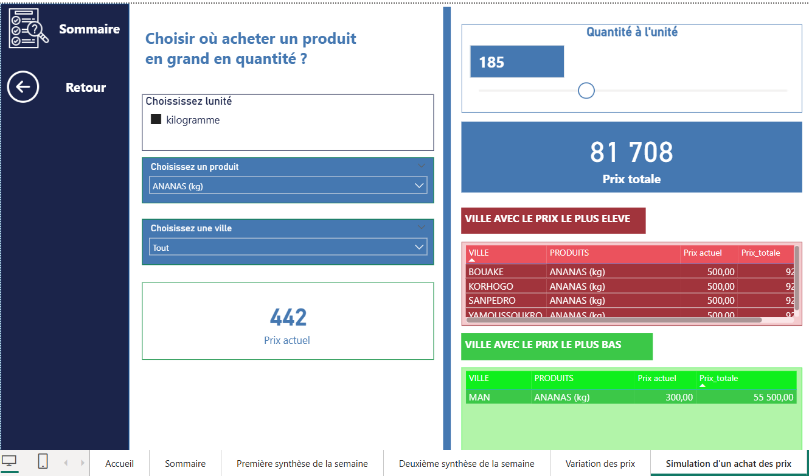Select the YAMOUSSOUKRO row city cell
The width and height of the screenshot is (809, 476).
506,314
